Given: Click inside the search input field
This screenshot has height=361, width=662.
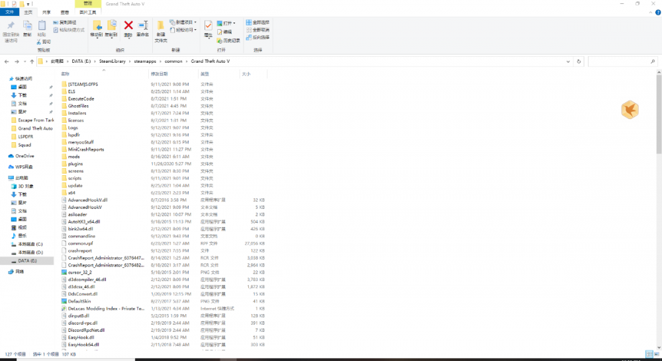Looking at the screenshot, I should click(x=618, y=61).
